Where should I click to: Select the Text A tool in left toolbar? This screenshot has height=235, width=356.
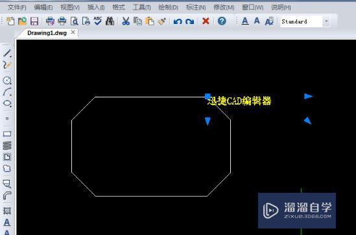(7, 222)
